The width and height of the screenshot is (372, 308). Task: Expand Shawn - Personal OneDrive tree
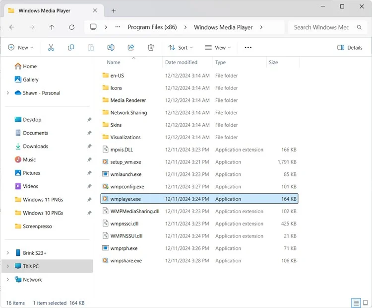8,93
